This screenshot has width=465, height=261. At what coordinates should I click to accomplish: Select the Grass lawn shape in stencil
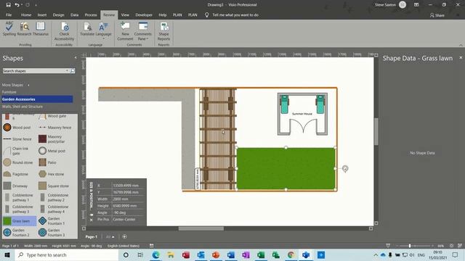pos(20,221)
